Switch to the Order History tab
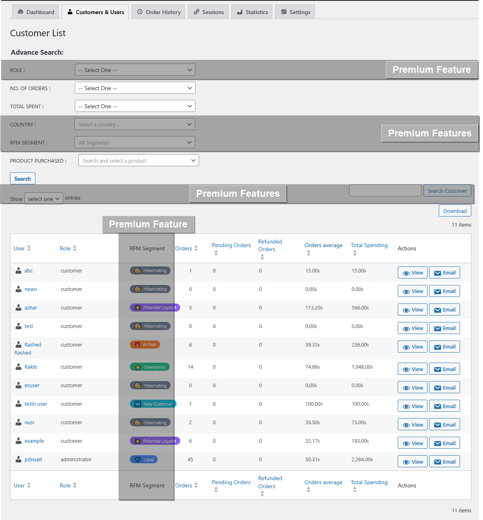Screen dimensions: 483x520 159,12
